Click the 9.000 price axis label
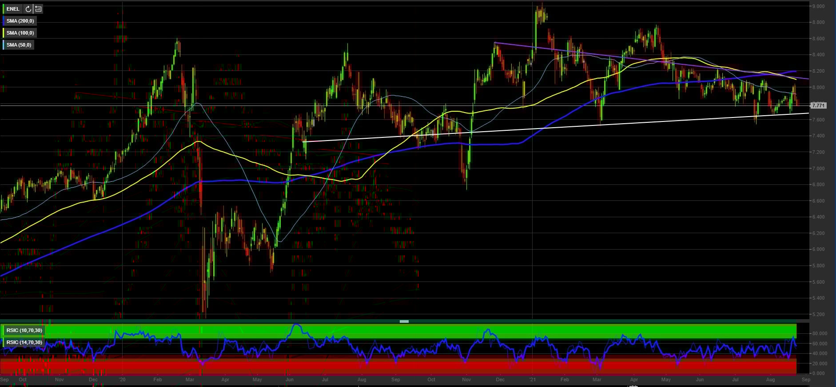Viewport: 836px width, 387px height. [818, 6]
